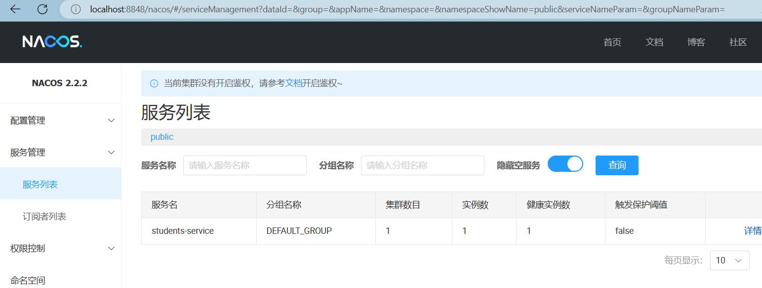This screenshot has width=762, height=288.
Task: Click 社区 in the top navigation
Action: tap(738, 42)
